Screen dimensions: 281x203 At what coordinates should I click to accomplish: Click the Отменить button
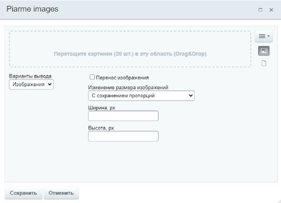(x=61, y=193)
